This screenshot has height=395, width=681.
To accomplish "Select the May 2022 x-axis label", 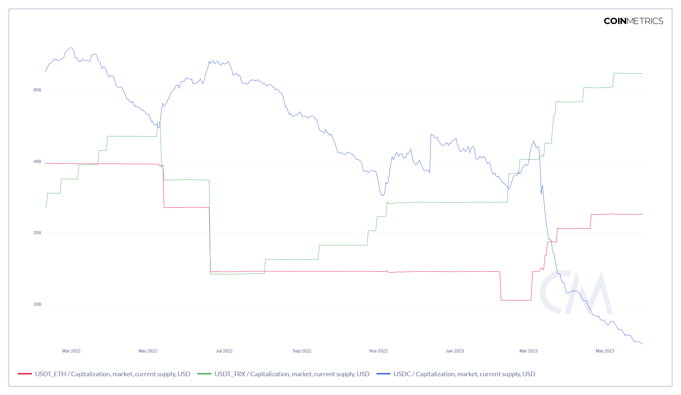I will point(148,351).
